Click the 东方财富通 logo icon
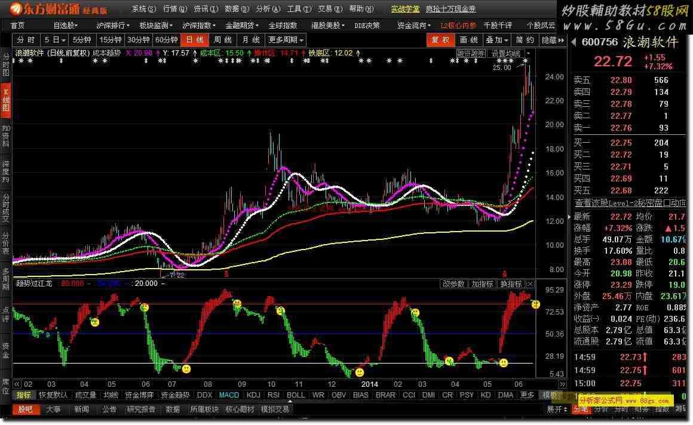The image size is (693, 425). coord(16,8)
